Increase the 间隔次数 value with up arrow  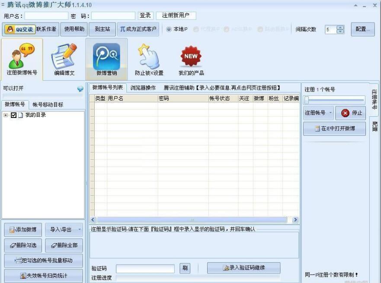click(340, 27)
